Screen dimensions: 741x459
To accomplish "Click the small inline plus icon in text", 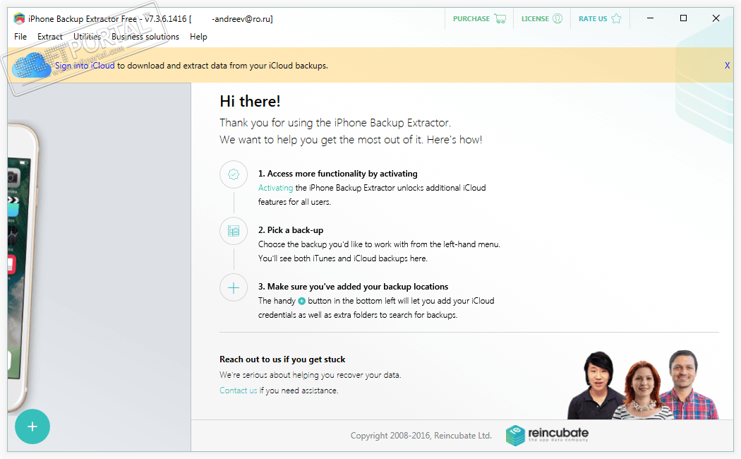I will 301,301.
